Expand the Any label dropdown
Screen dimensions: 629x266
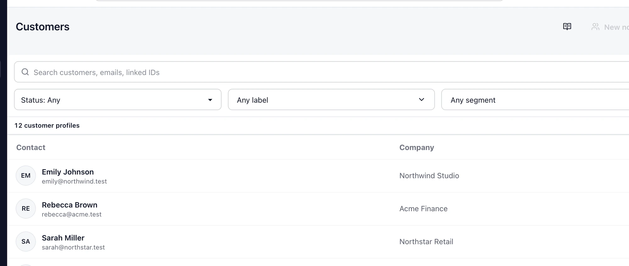tap(331, 100)
